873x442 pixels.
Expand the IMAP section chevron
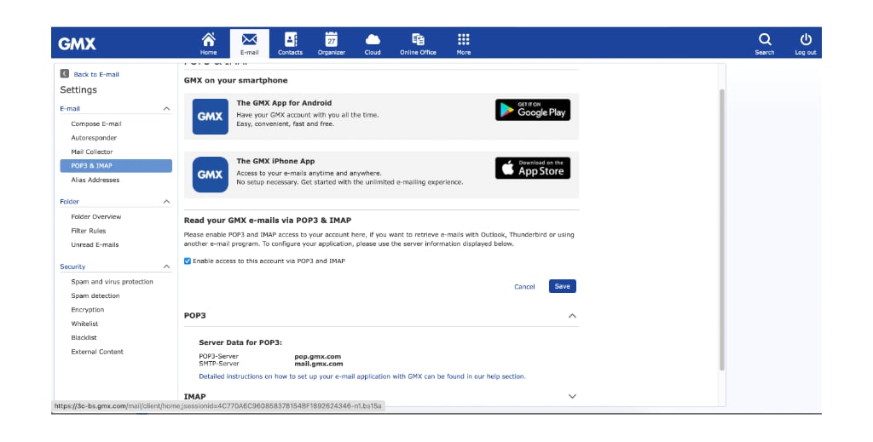click(572, 396)
